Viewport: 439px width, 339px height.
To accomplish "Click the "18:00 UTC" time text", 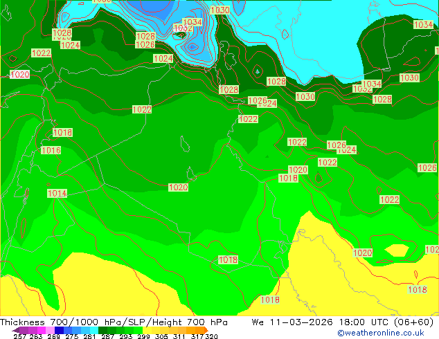I will point(366,322).
